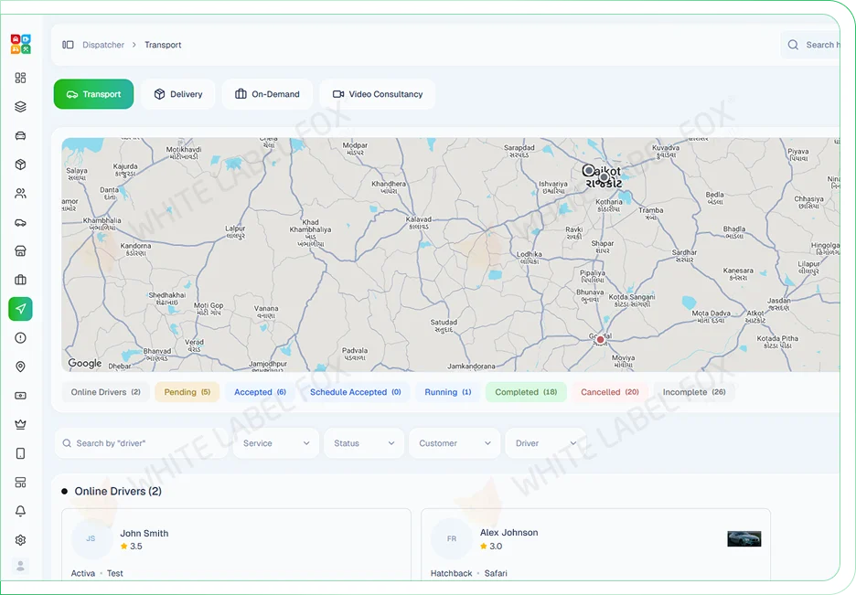
Task: Switch to the Delivery tab
Action: (178, 94)
